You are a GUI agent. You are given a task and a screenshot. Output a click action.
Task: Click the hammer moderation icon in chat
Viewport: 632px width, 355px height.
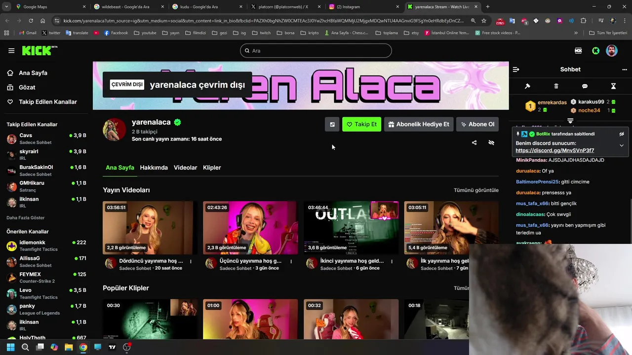coord(527,86)
